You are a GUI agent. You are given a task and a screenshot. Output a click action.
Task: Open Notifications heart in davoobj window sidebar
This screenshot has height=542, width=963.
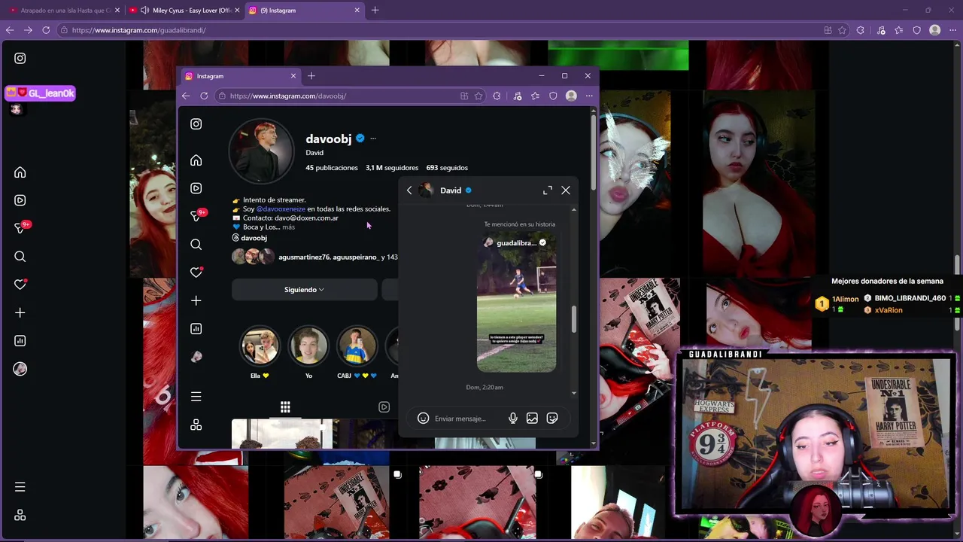click(x=196, y=273)
